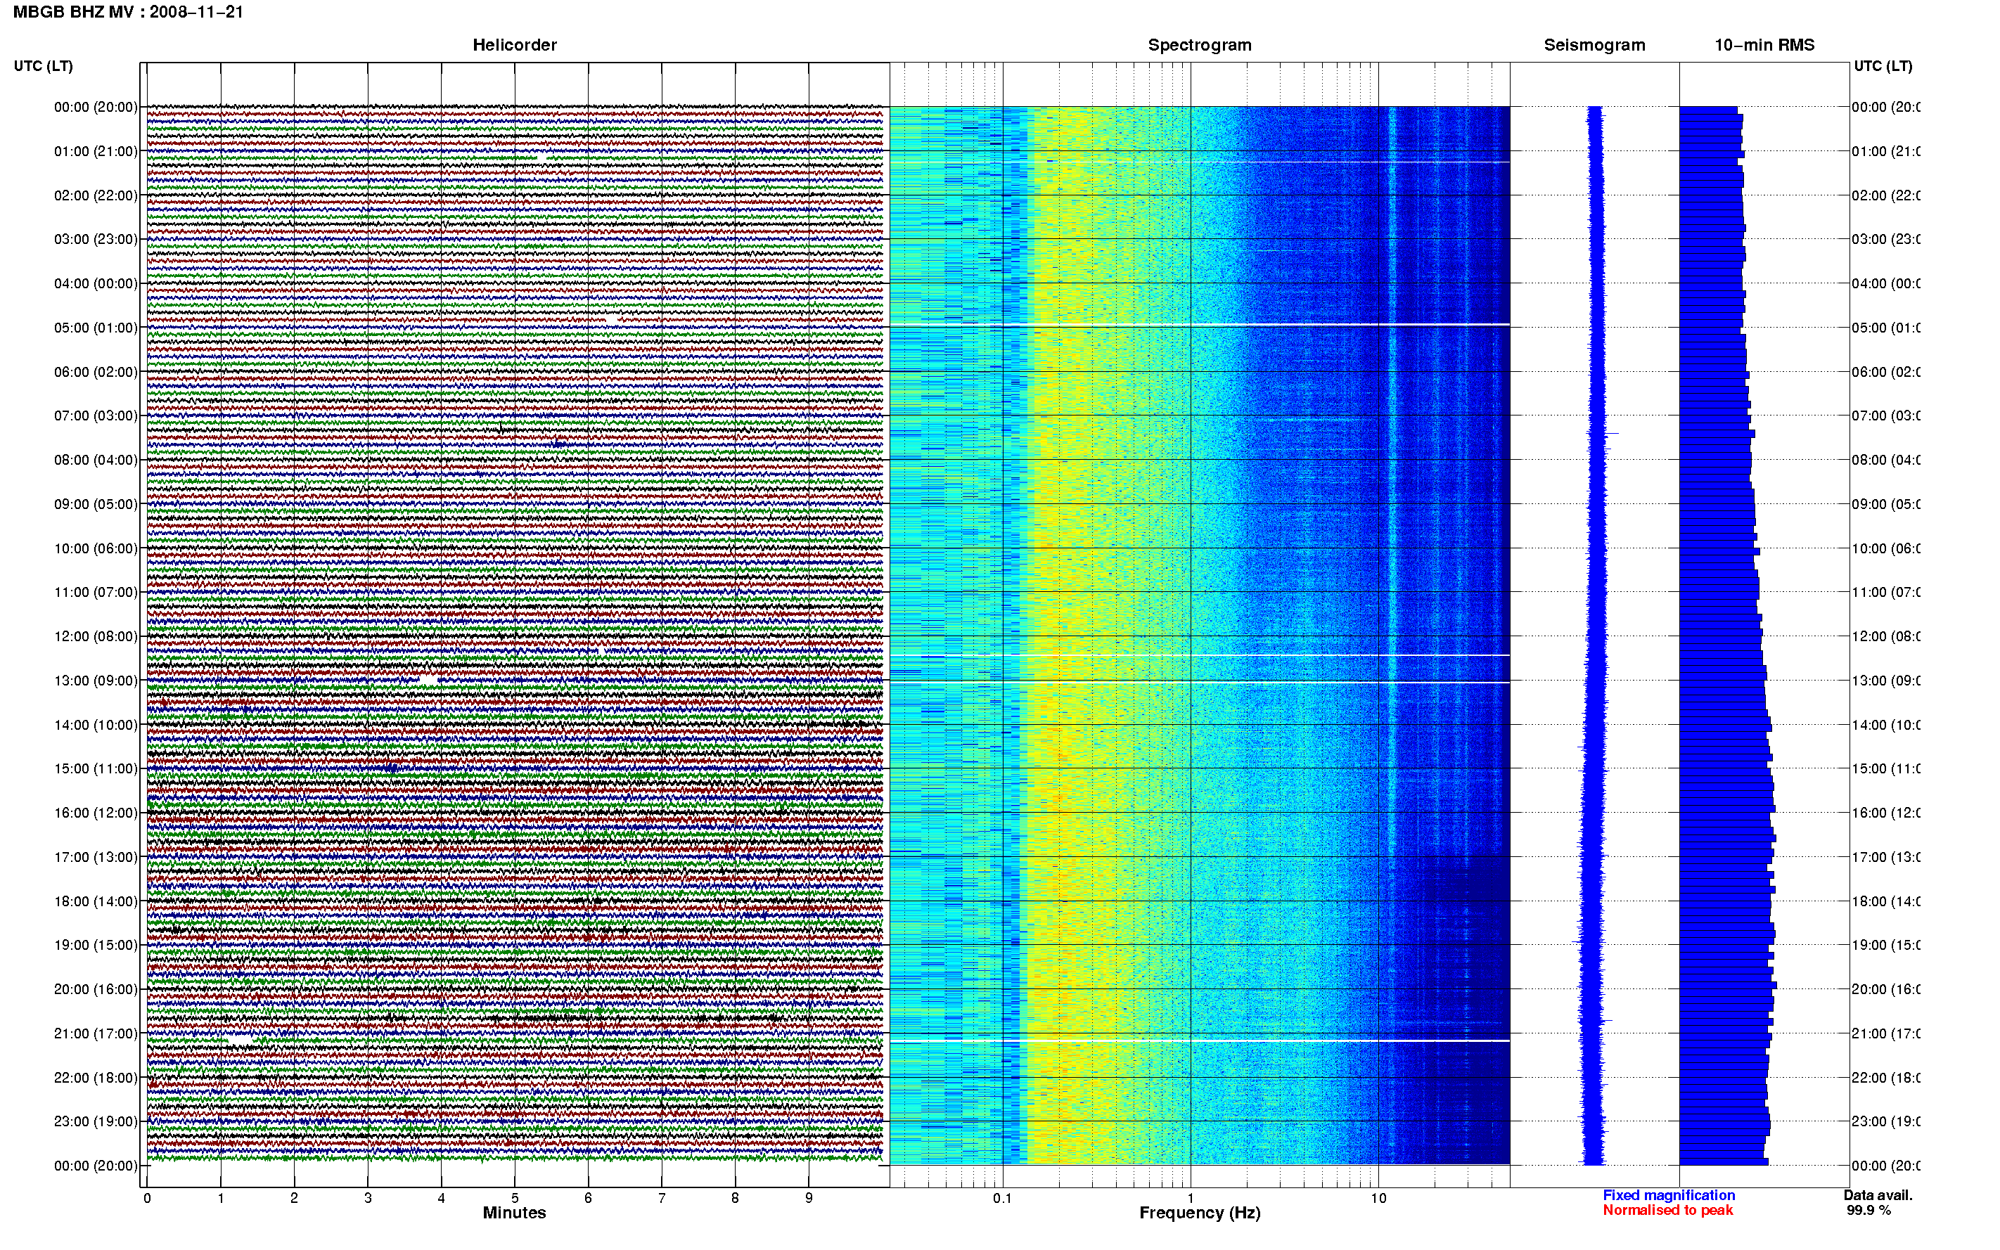Screen dimensions: 2000x1250
Task: Click the Normalised to peak legend text
Action: pos(1667,1211)
